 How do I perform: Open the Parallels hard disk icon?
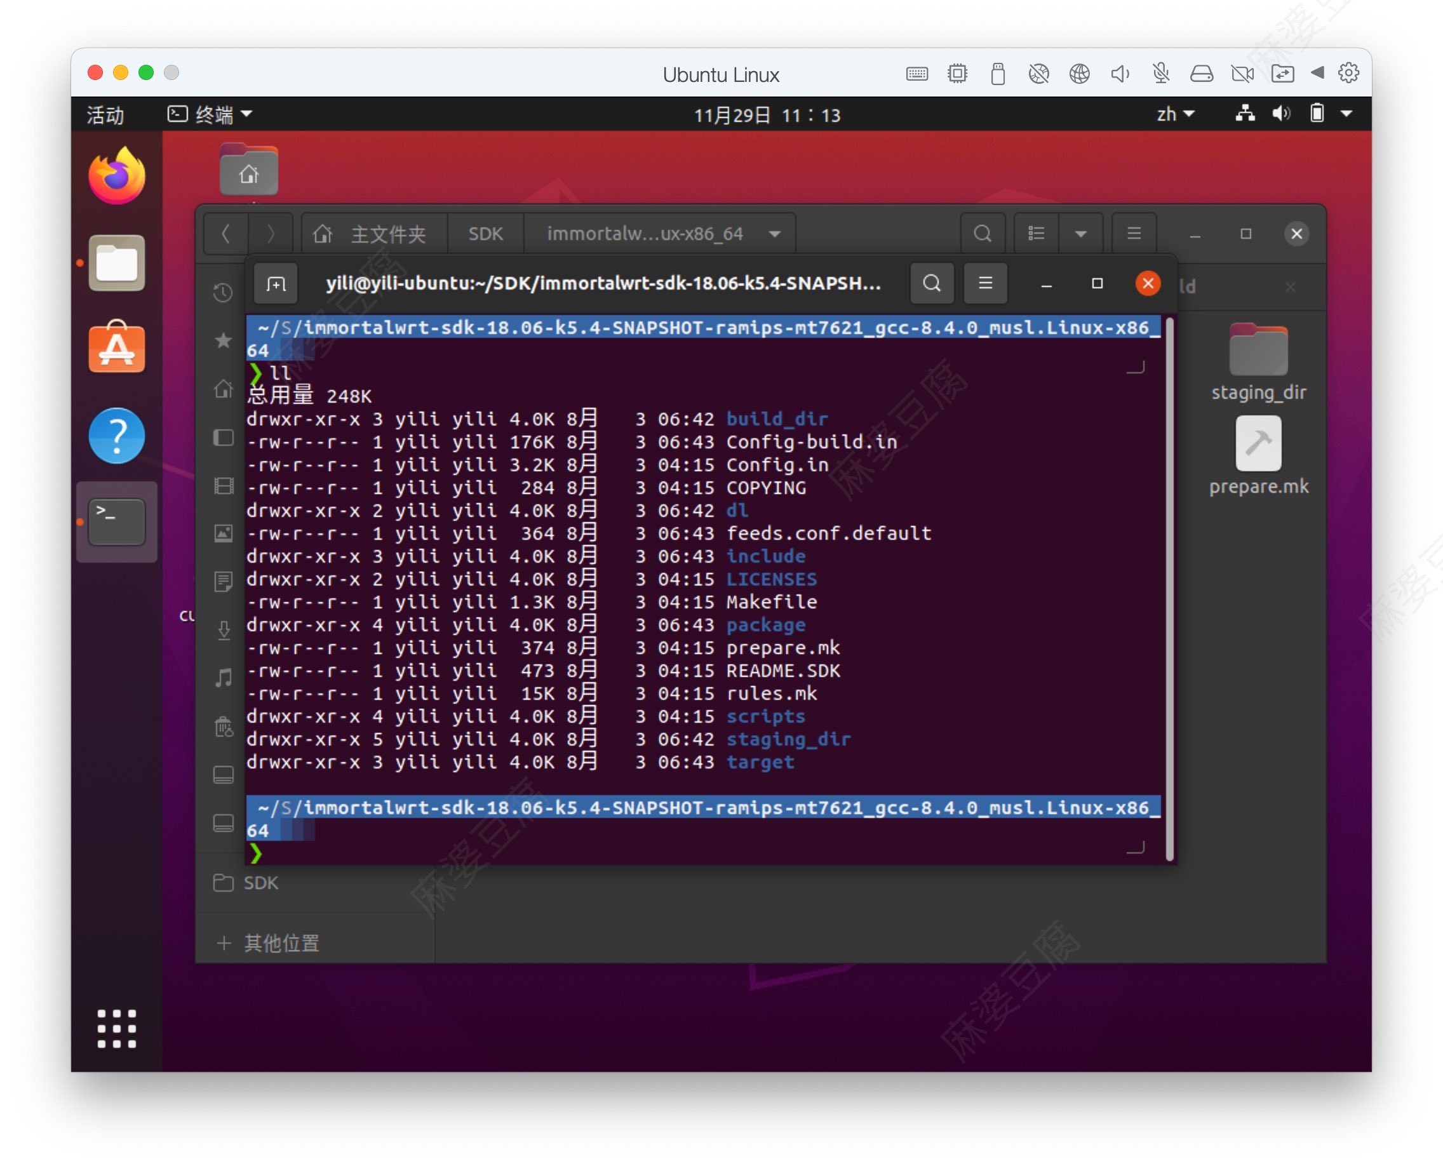pyautogui.click(x=1201, y=73)
